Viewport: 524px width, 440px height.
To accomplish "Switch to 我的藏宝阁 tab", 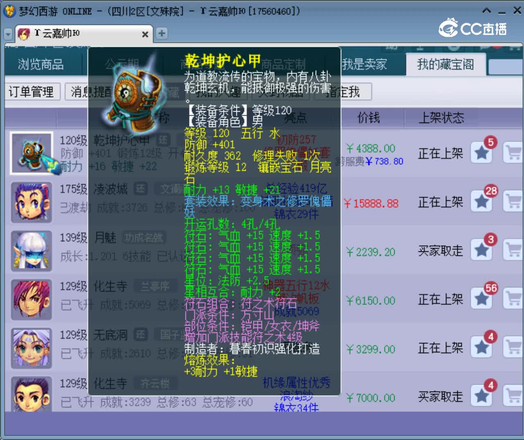I will [x=445, y=64].
